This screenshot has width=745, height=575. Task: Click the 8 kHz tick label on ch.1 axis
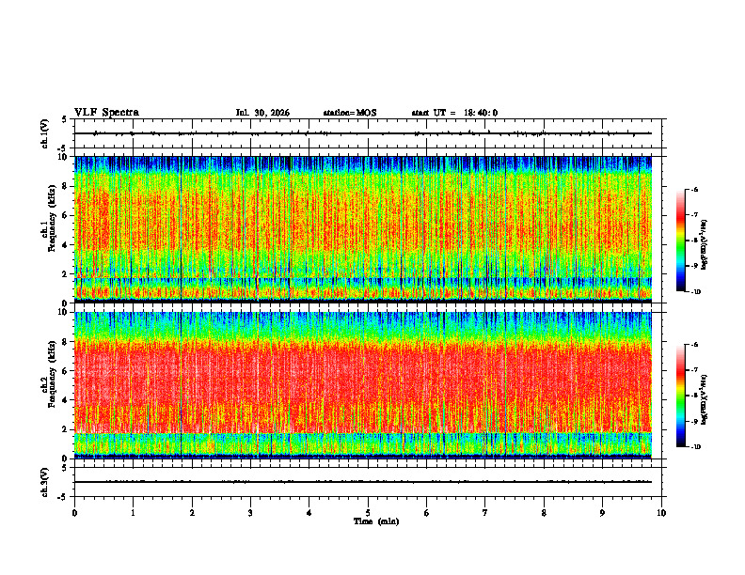pos(65,186)
